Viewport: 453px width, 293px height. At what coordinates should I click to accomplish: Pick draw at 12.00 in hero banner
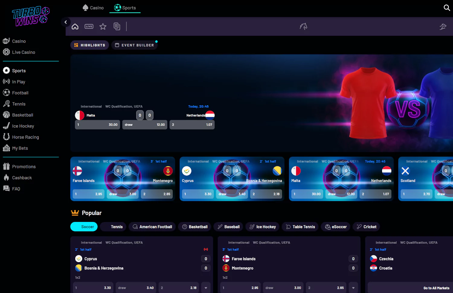[145, 125]
